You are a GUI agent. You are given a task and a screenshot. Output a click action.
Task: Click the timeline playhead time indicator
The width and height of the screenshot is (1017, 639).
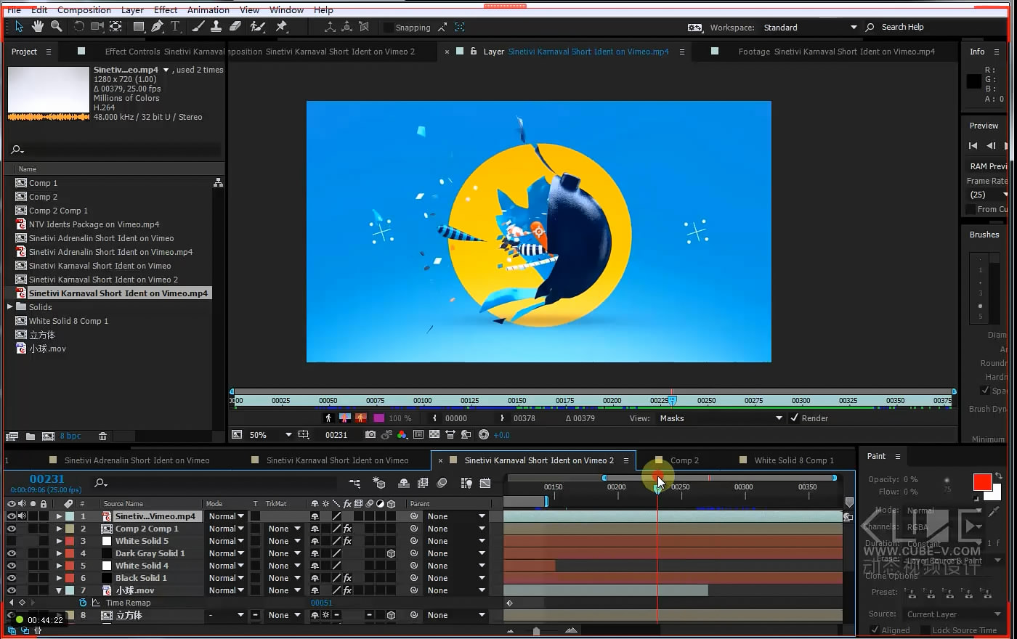point(657,490)
